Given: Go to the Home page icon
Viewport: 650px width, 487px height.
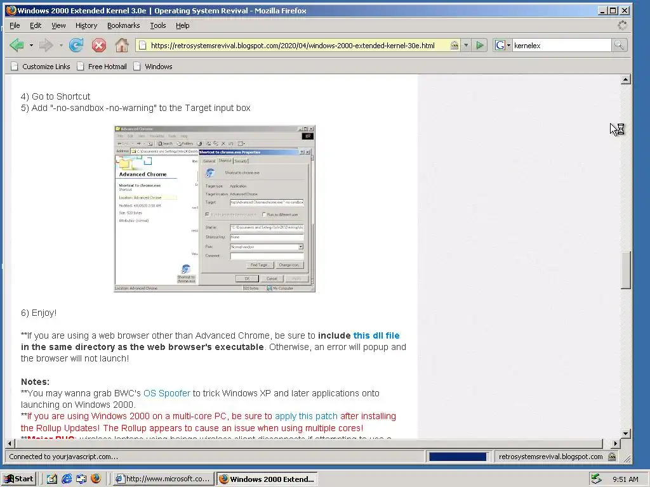Looking at the screenshot, I should point(121,45).
